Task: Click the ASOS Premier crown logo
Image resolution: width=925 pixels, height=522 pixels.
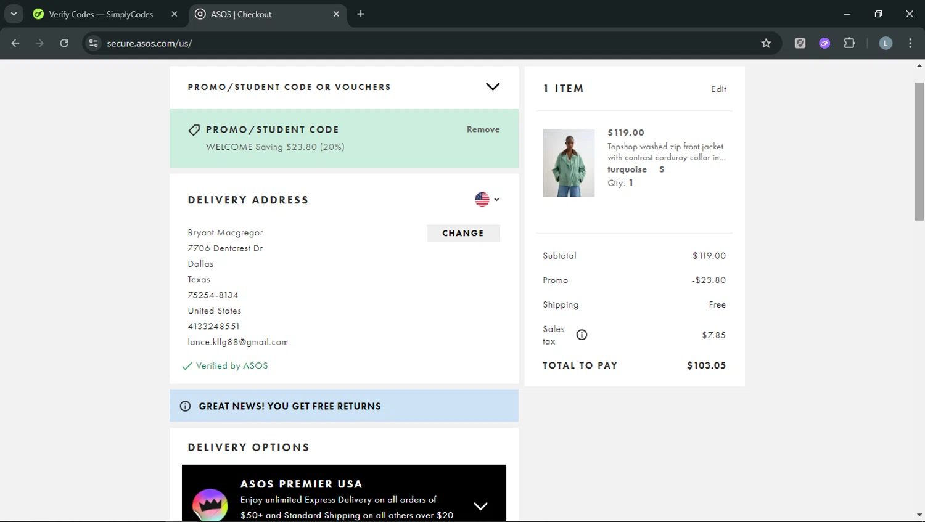Action: (x=210, y=505)
